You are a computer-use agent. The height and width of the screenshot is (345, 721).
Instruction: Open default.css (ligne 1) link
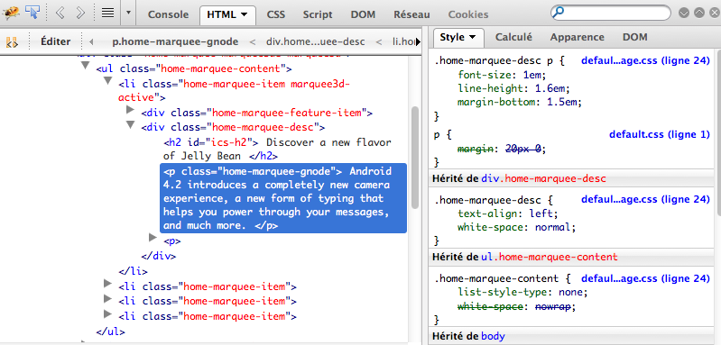tap(660, 134)
